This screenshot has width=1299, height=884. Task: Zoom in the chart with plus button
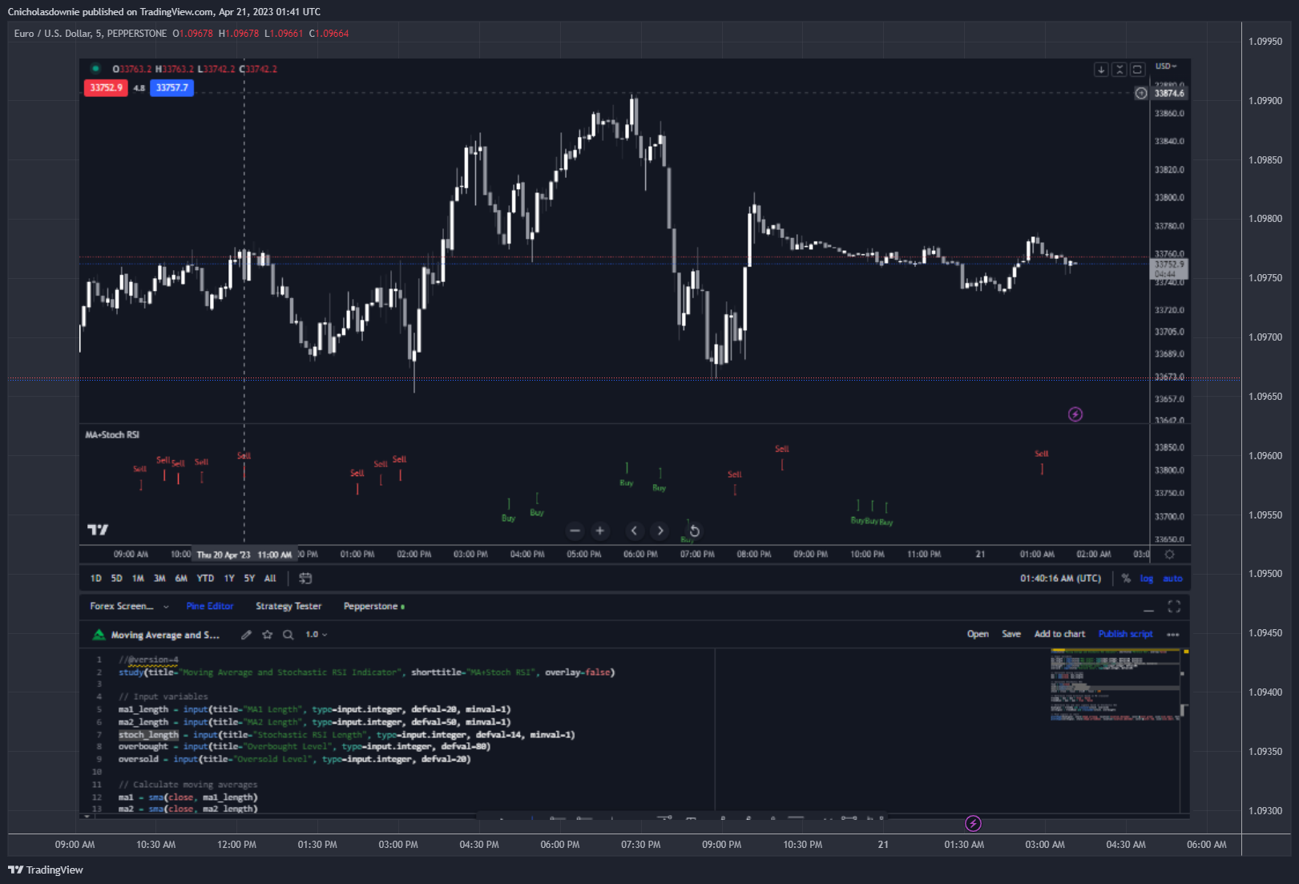click(599, 531)
